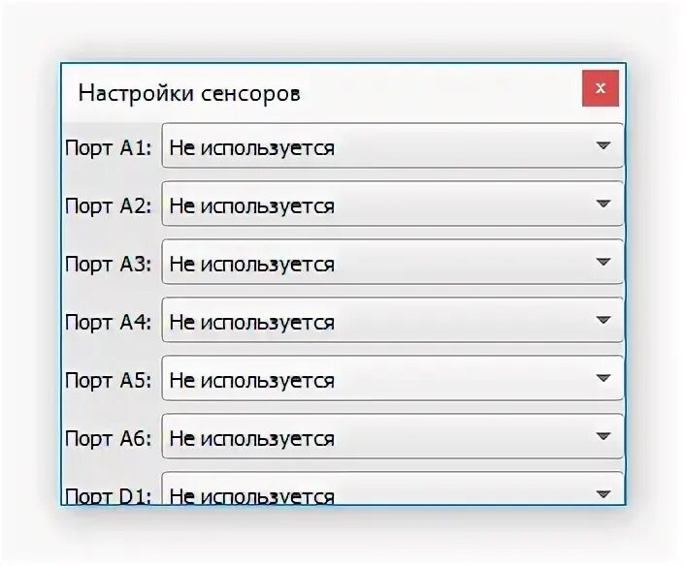Close the Настройки сенсоров dialog

pos(601,88)
